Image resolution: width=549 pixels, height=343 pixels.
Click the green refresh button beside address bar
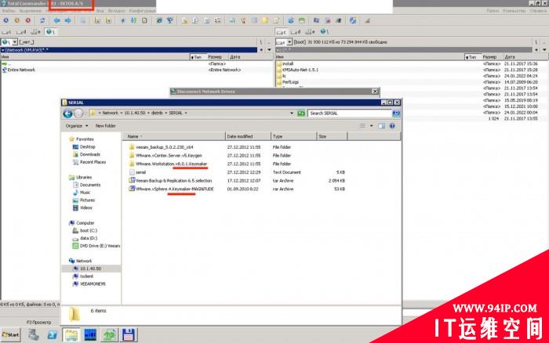click(301, 114)
